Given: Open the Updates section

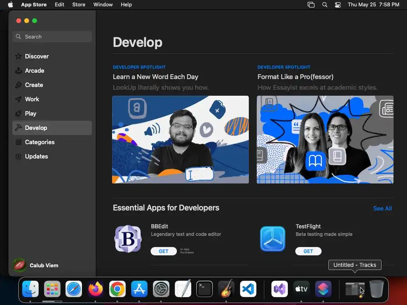Looking at the screenshot, I should pos(52,156).
